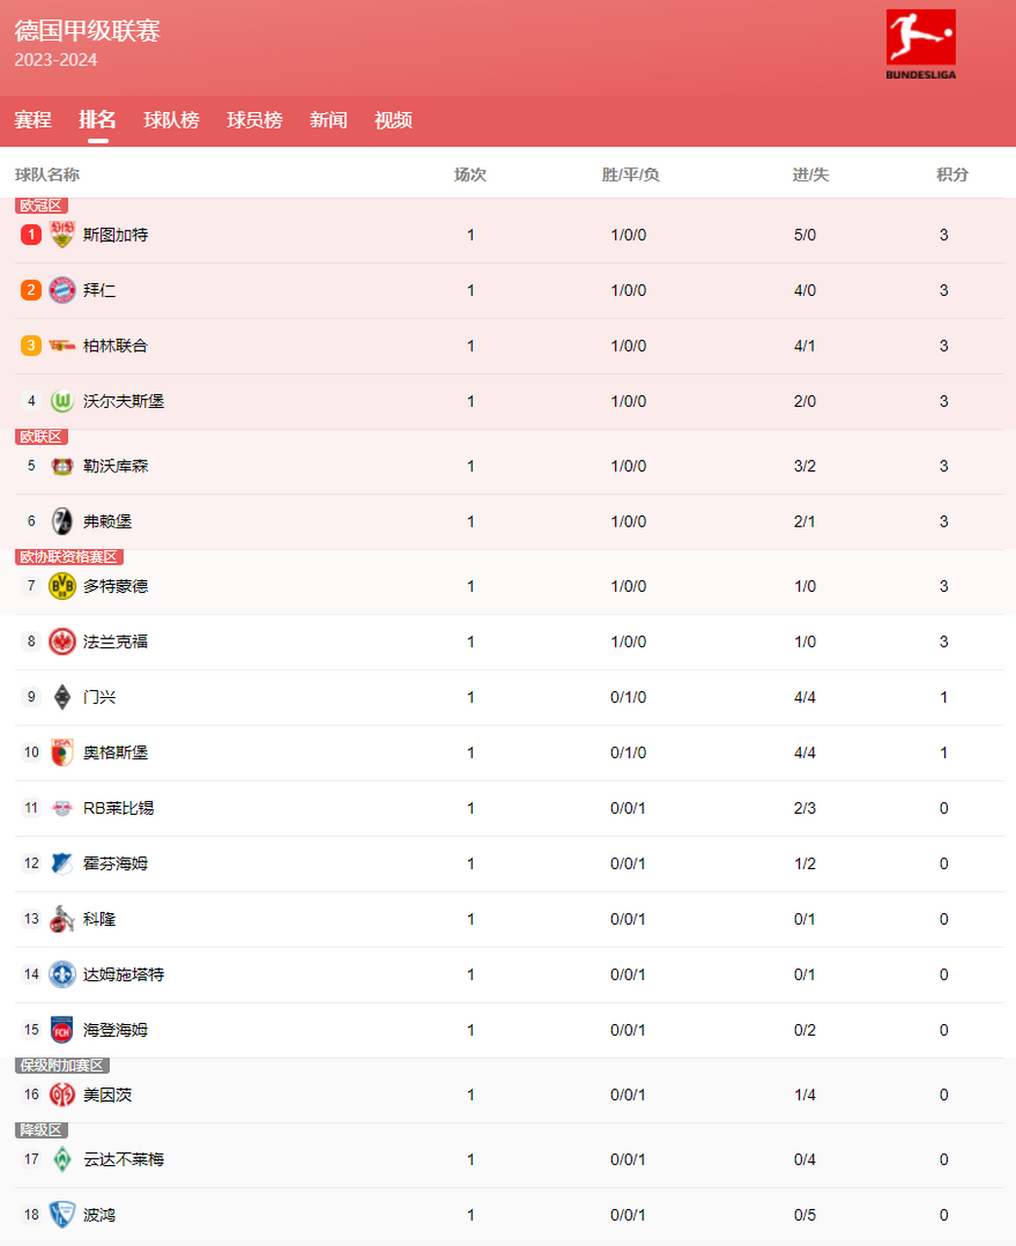Screen dimensions: 1016x1246
Task: Click the rank 1 badge for 斯图加特
Action: pyautogui.click(x=31, y=235)
